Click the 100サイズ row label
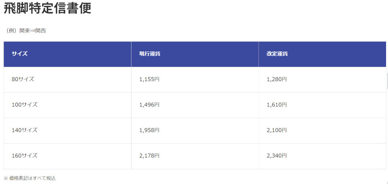 [25, 105]
